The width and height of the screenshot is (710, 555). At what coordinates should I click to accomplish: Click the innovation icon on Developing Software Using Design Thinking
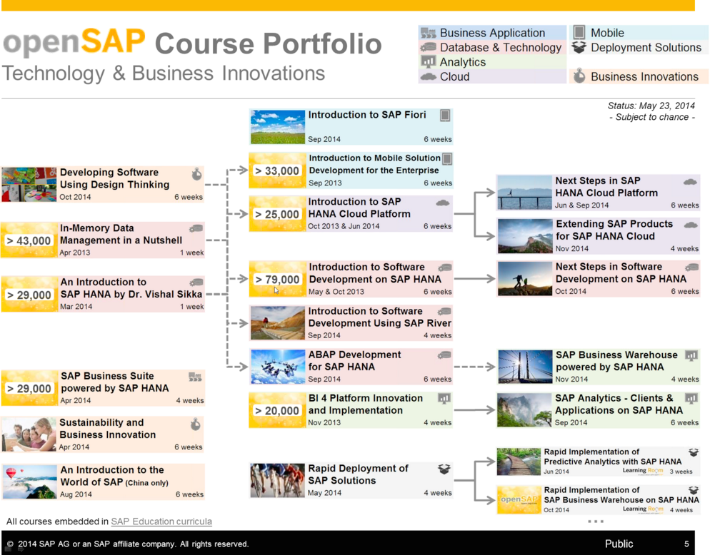pyautogui.click(x=196, y=174)
